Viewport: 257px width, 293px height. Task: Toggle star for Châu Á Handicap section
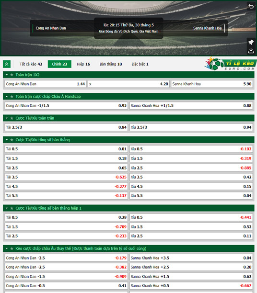(12, 96)
